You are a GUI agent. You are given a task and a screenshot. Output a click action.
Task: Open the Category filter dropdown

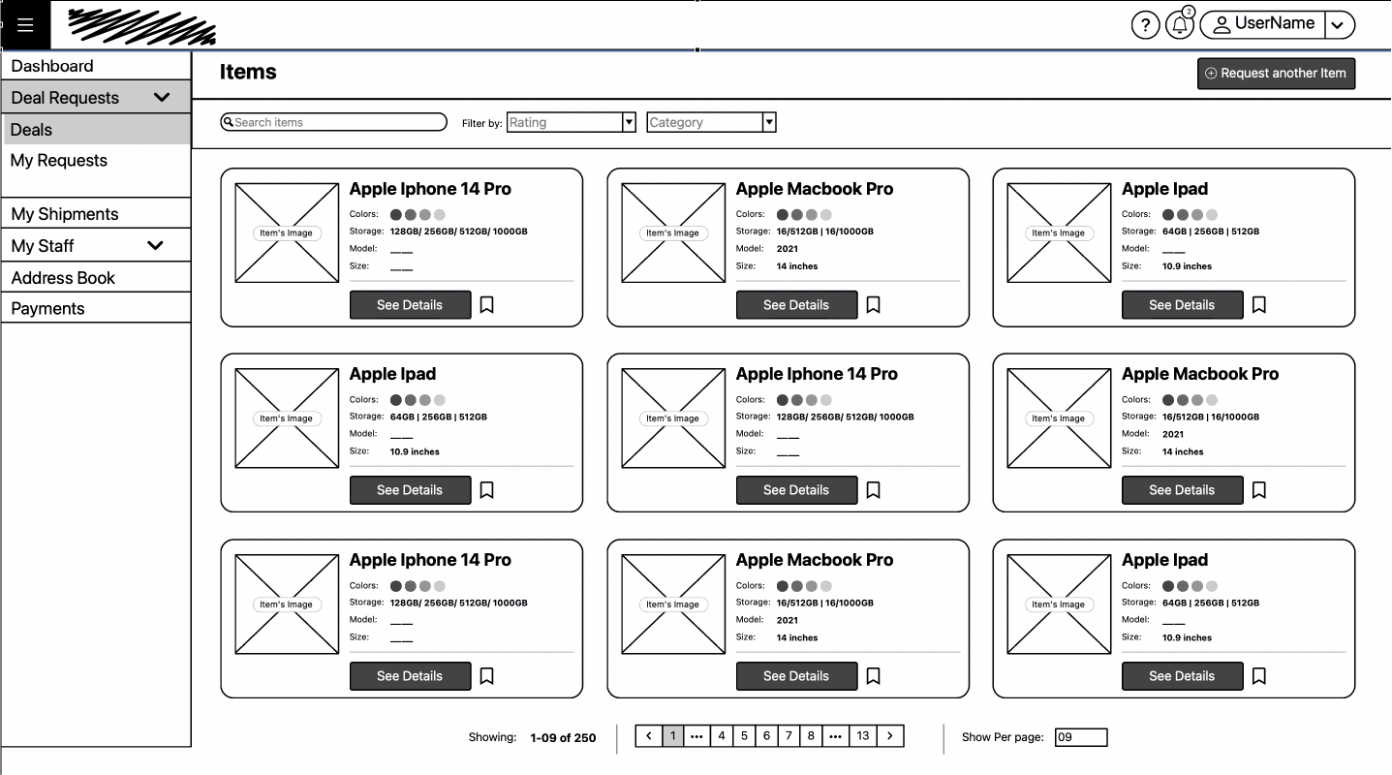coord(768,122)
